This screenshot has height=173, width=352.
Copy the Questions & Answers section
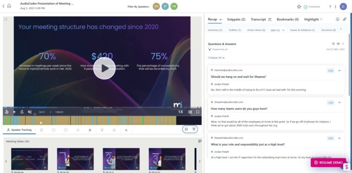(x=333, y=44)
